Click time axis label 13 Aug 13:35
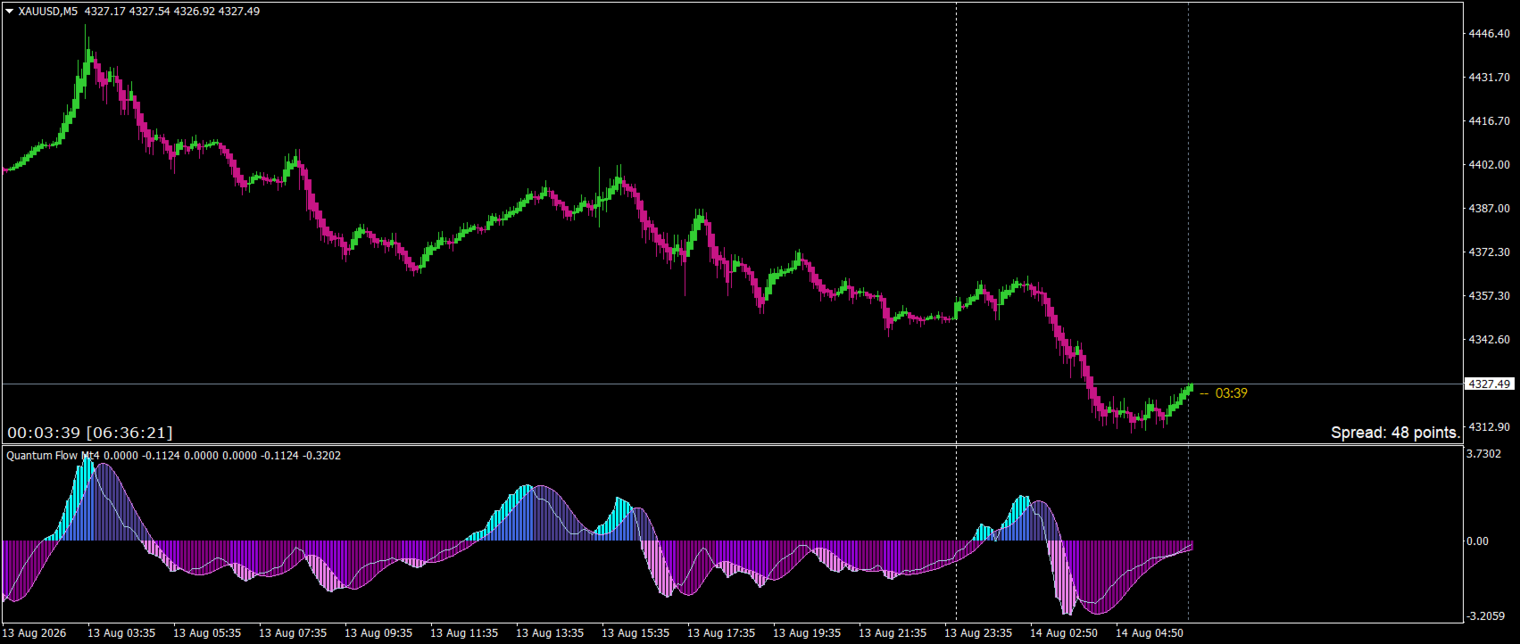 [x=550, y=633]
